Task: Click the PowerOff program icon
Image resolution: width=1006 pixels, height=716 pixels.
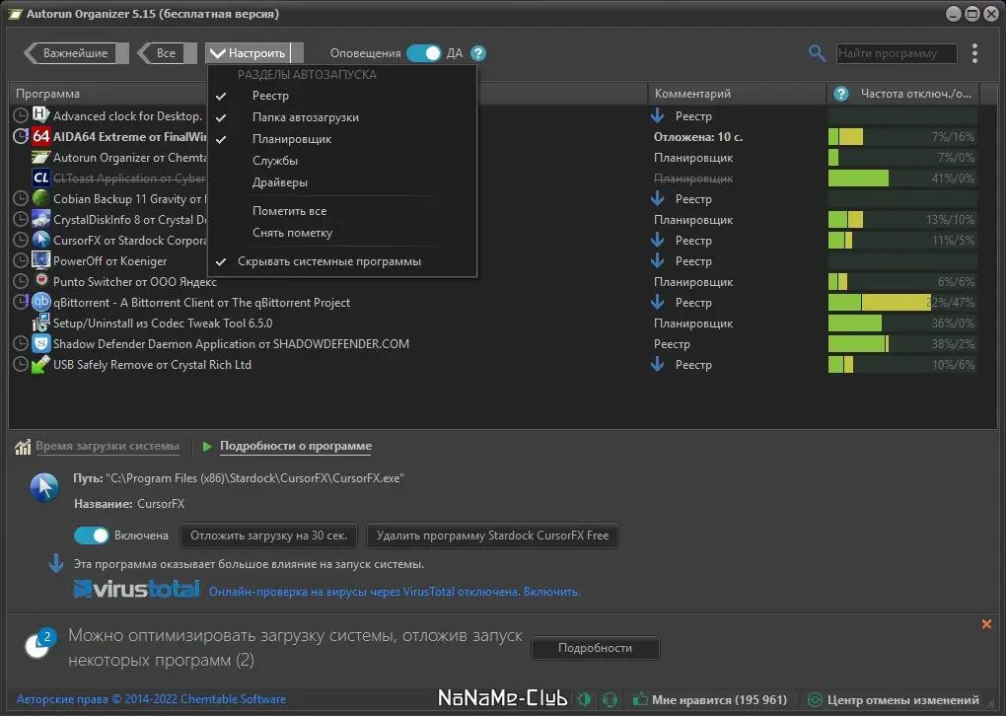Action: [x=41, y=260]
